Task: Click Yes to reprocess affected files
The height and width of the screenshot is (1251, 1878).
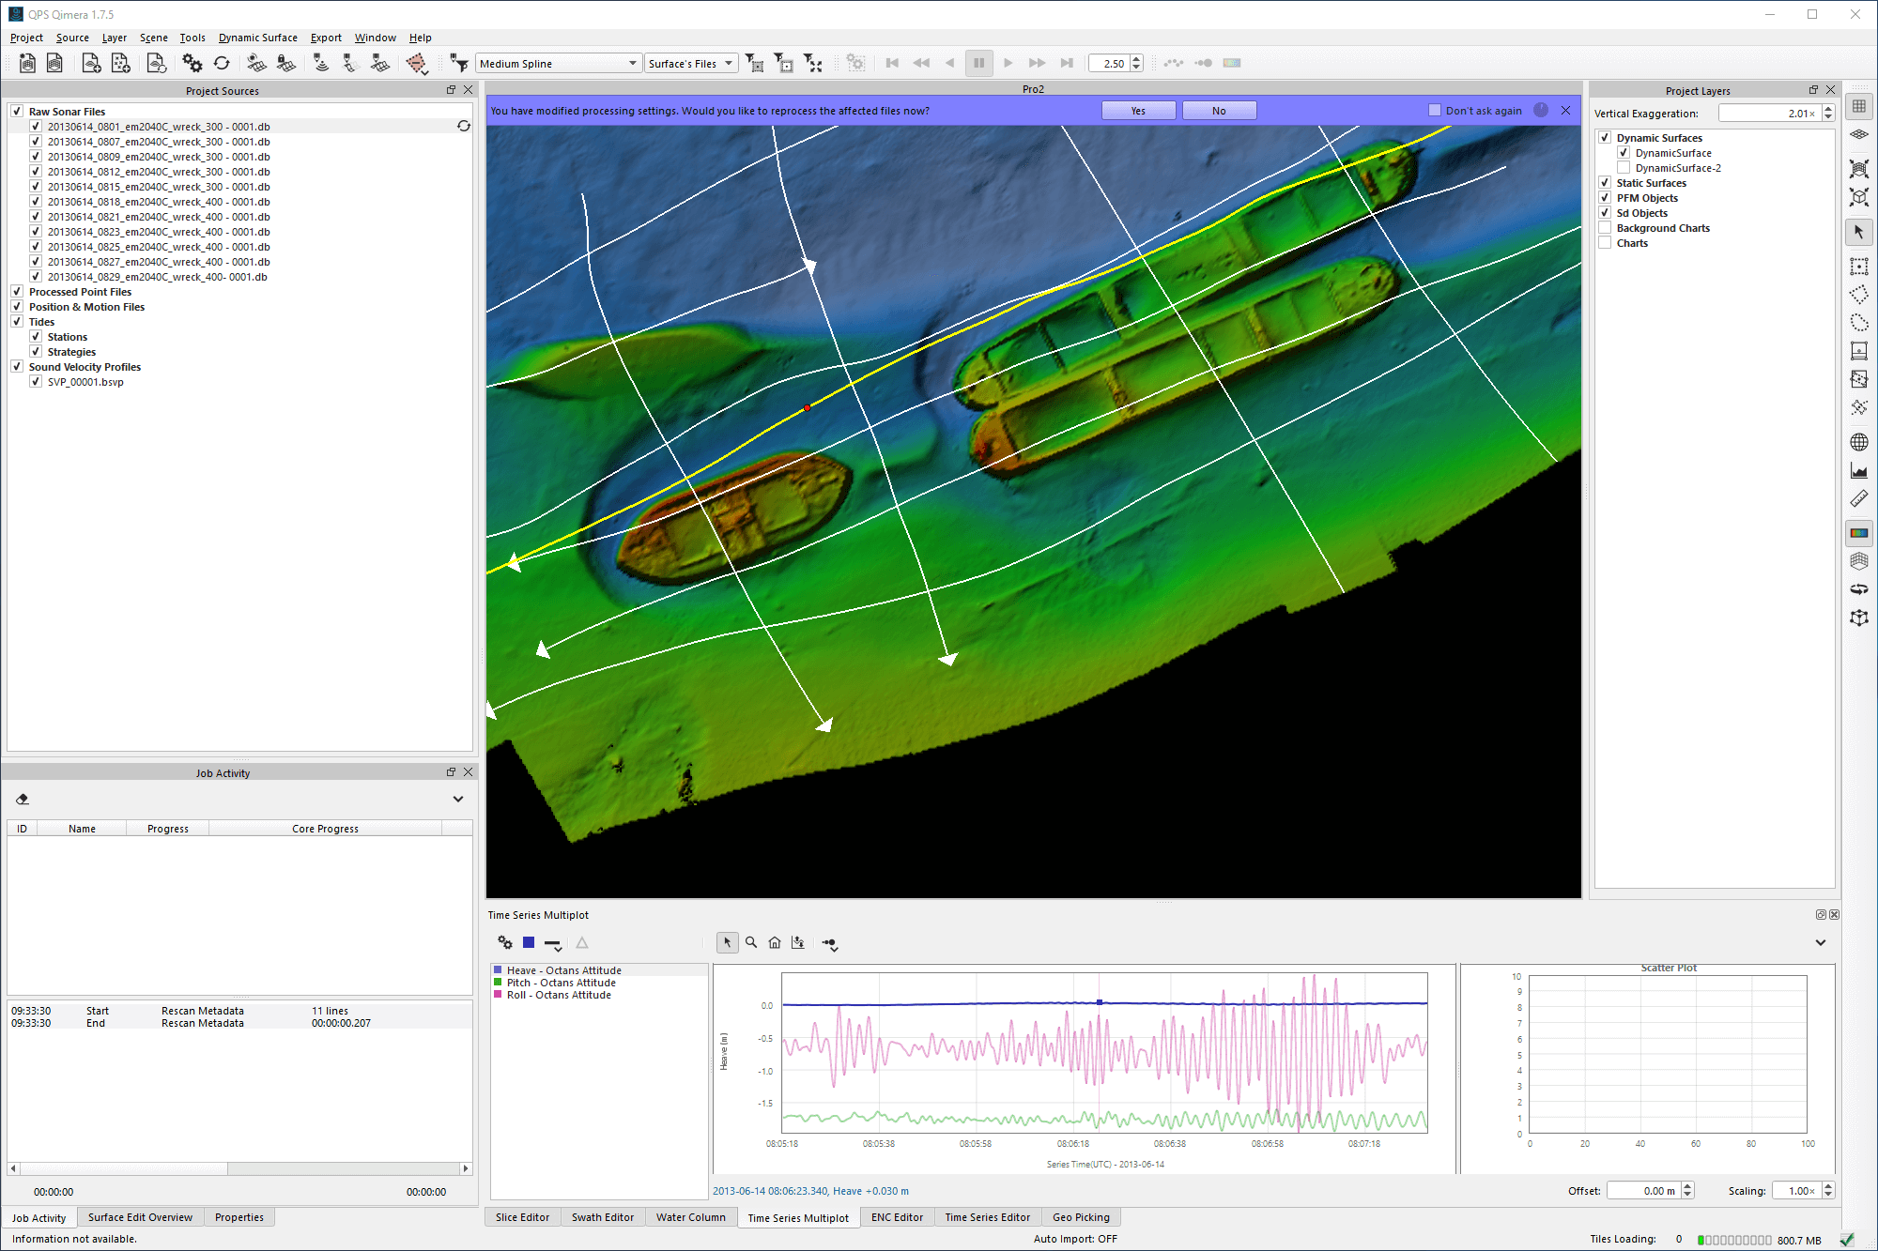Action: (x=1138, y=111)
